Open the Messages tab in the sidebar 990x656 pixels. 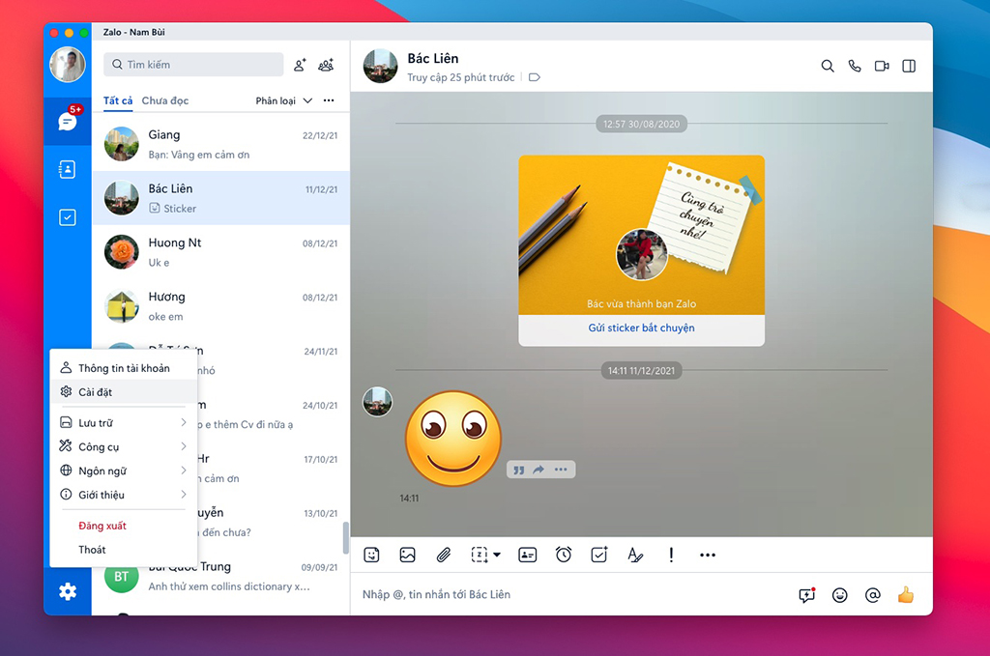click(68, 121)
